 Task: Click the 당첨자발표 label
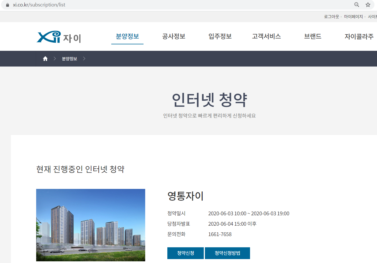(x=179, y=224)
